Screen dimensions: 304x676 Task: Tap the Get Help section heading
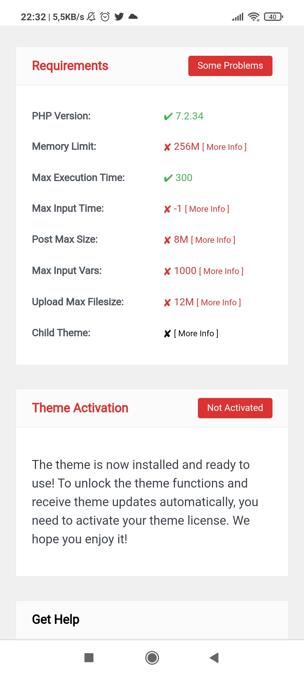tap(56, 619)
